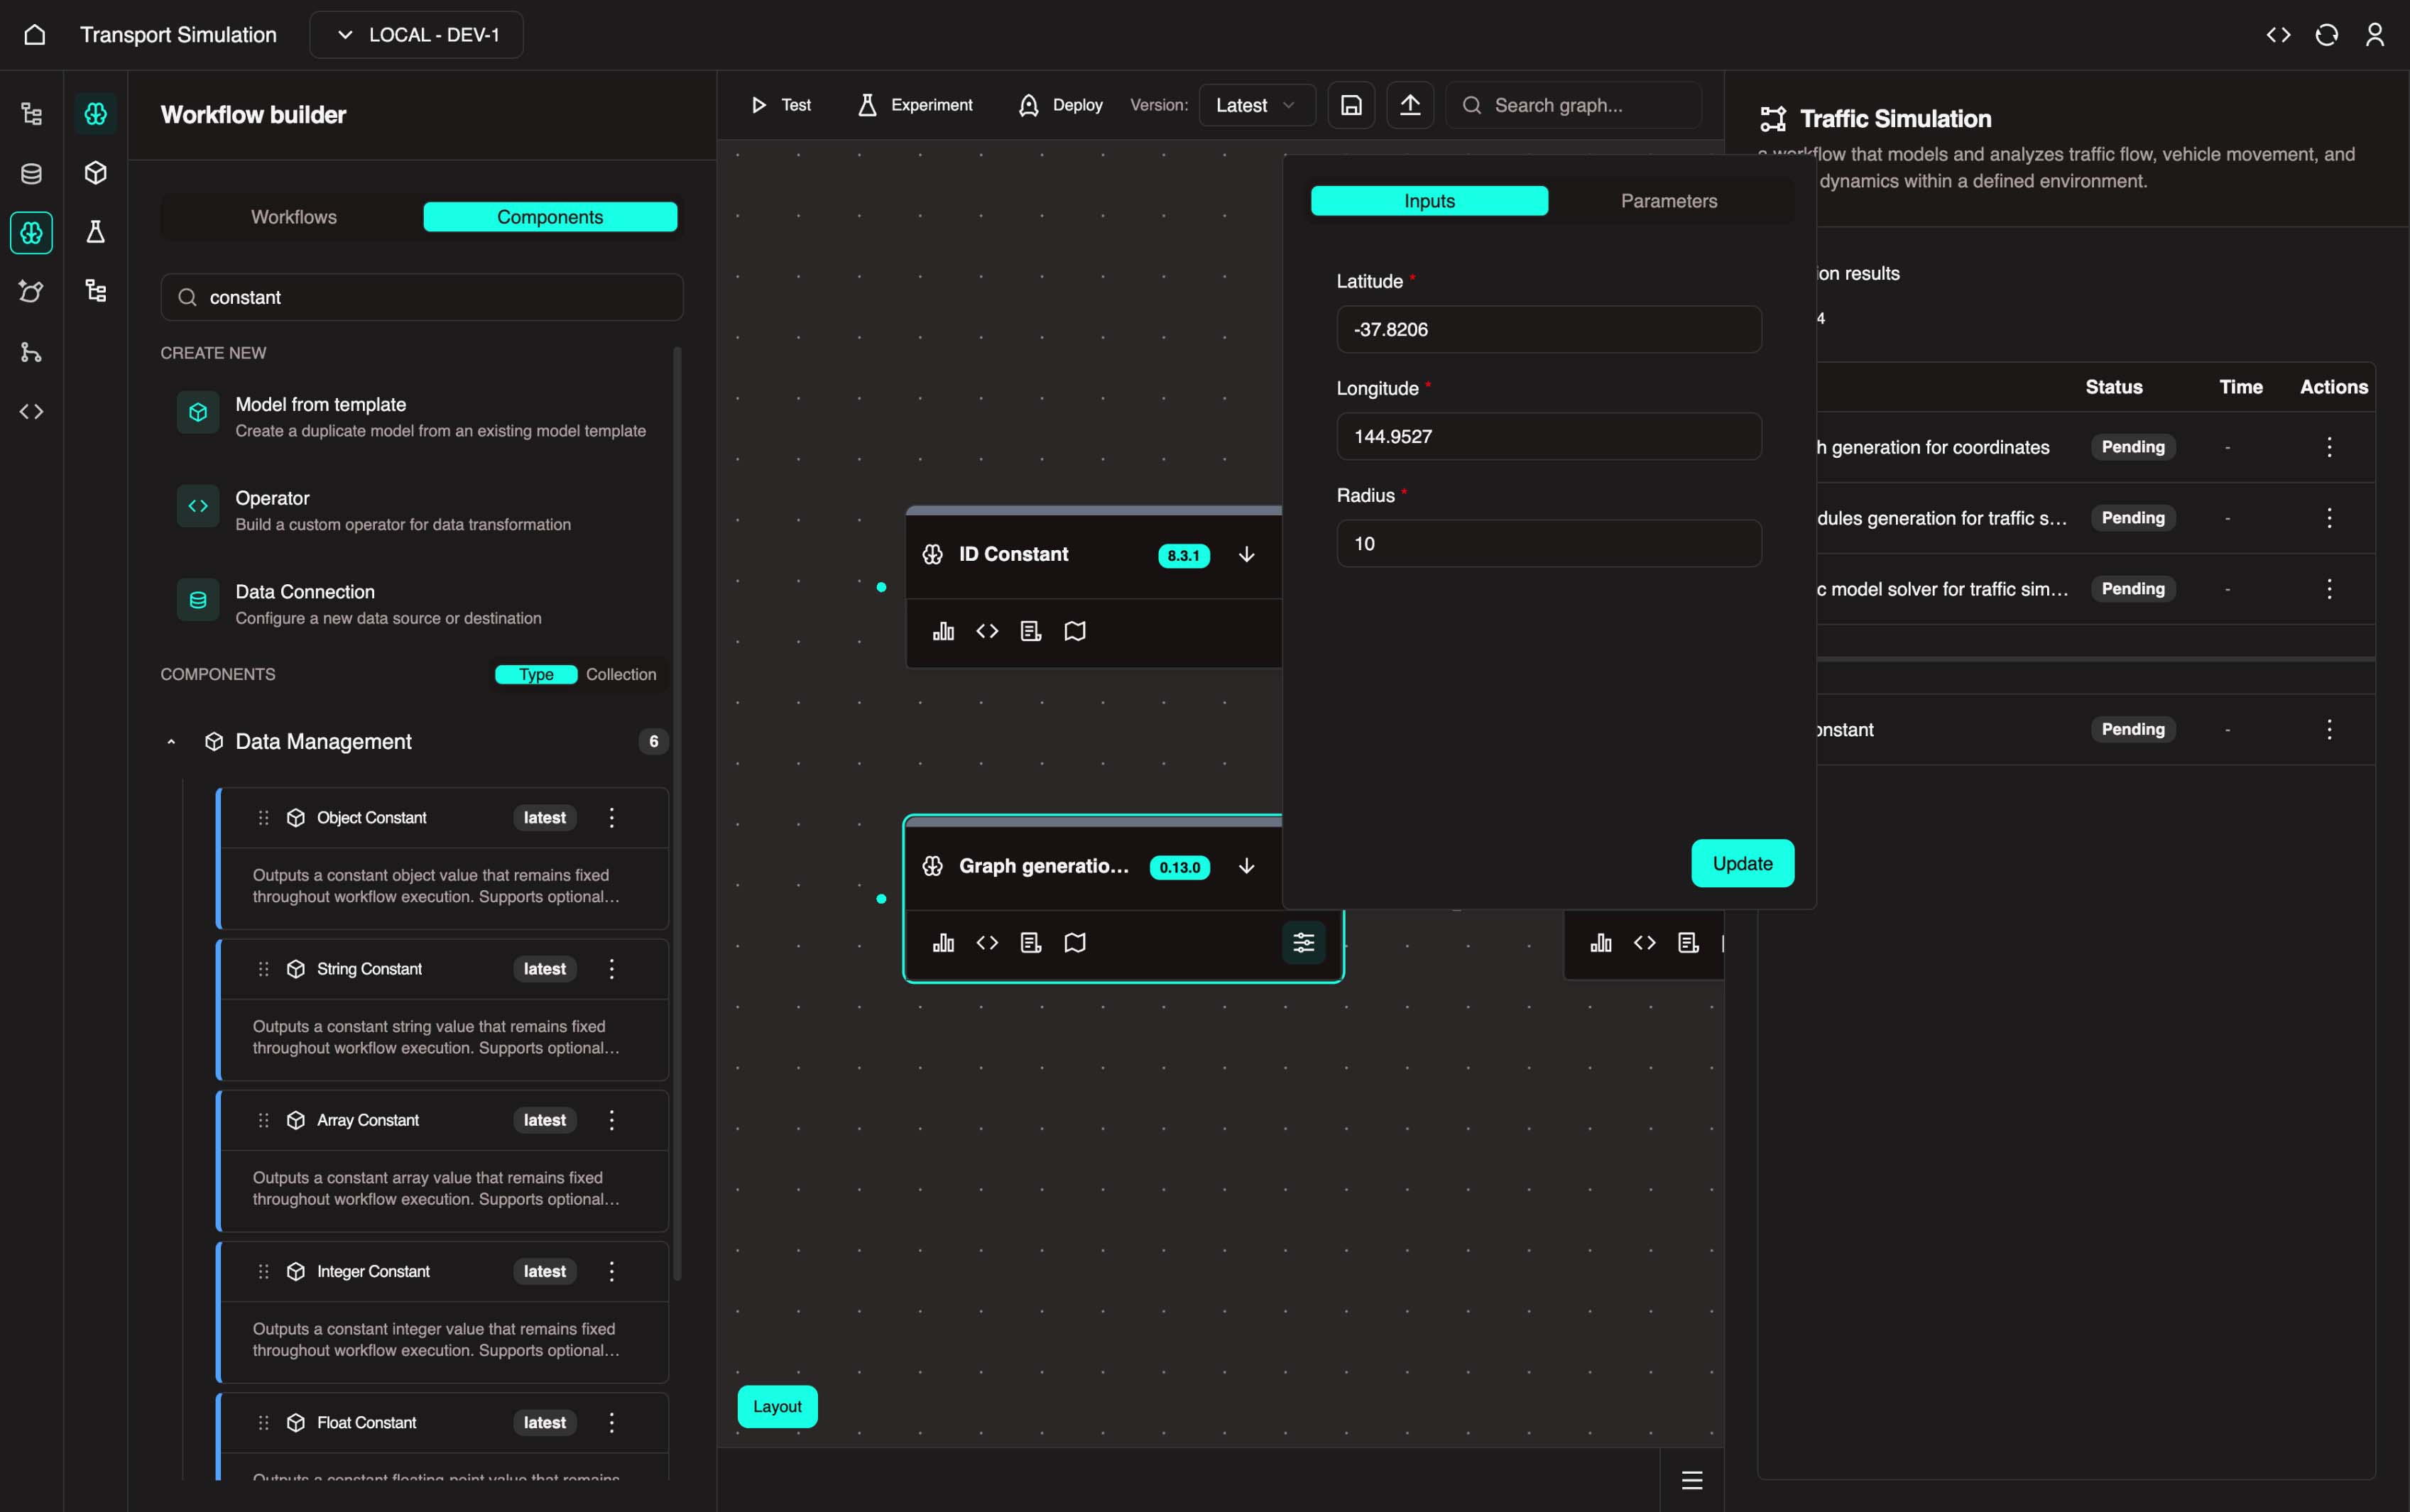Open the workflow builder brain icon in left rail
Viewport: 2410px width, 1512px height.
32,233
